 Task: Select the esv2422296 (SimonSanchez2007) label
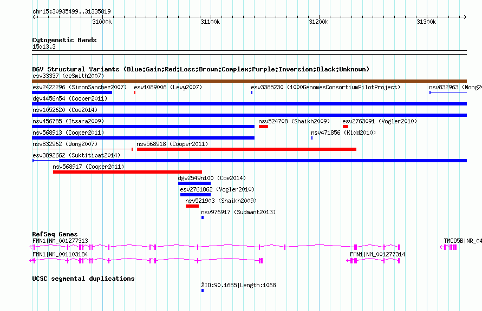[x=80, y=87]
